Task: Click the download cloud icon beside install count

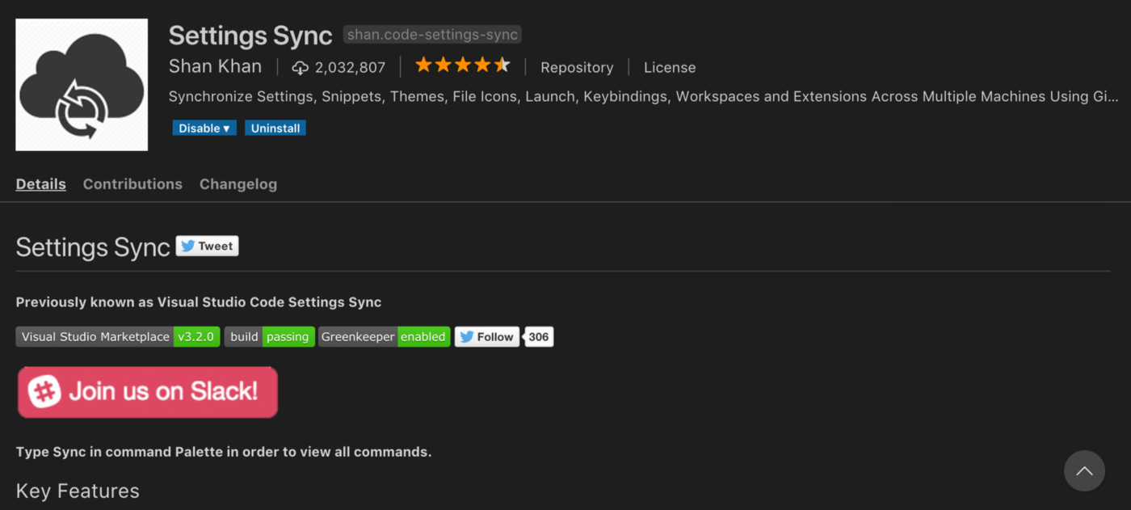Action: [x=301, y=68]
